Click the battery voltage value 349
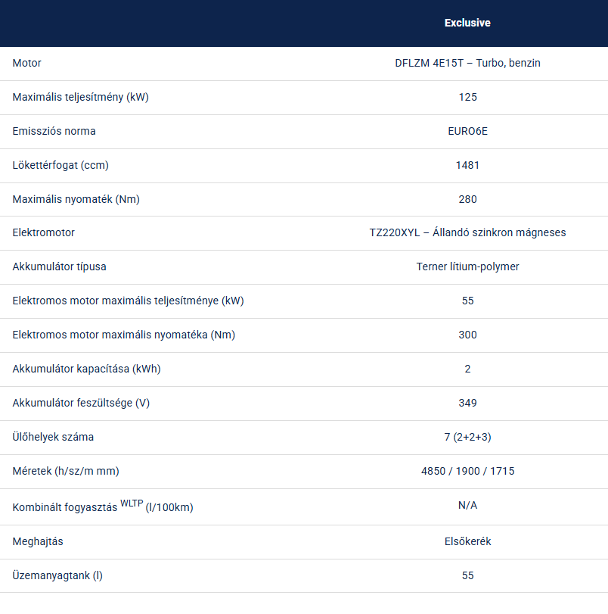The width and height of the screenshot is (608, 614). (x=467, y=403)
